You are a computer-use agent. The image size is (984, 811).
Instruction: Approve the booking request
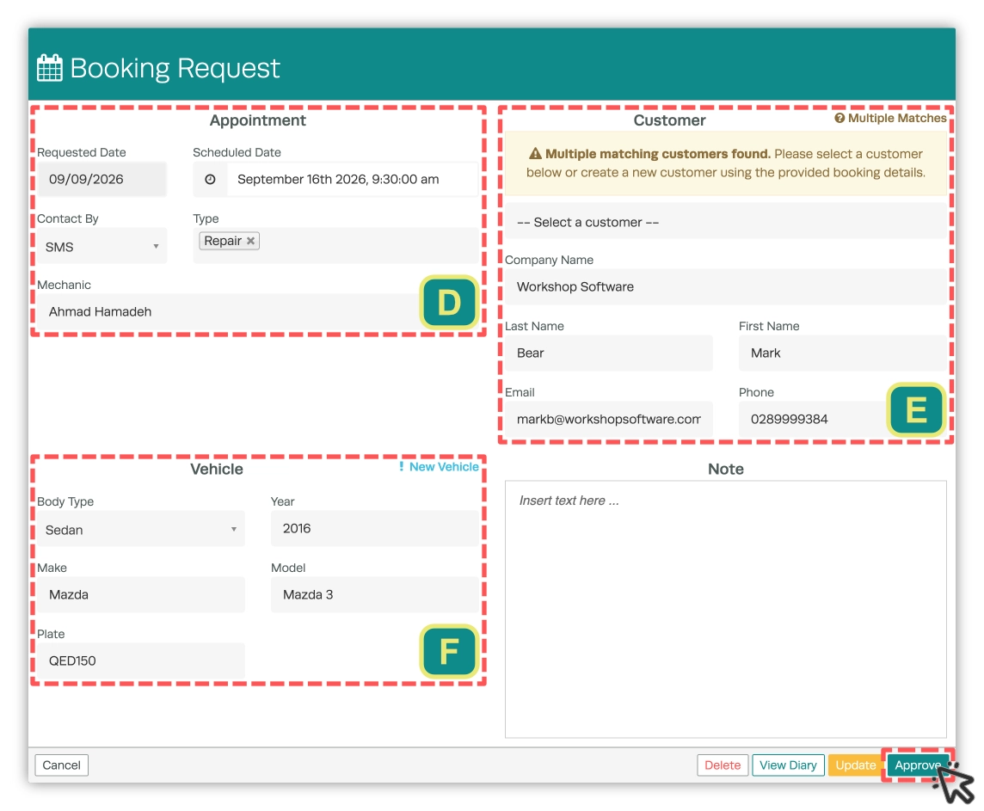917,765
